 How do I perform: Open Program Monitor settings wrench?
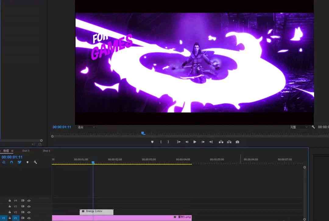313,127
